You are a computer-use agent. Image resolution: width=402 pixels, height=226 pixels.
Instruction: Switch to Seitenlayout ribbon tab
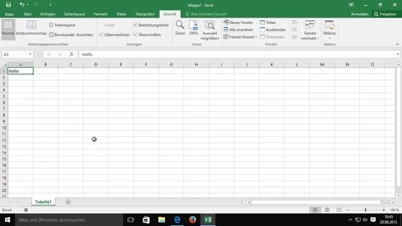pyautogui.click(x=74, y=14)
